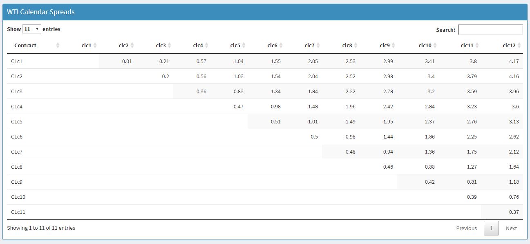Sort table by clc10 column icon
Viewport: 530px width, 244px height.
pyautogui.click(x=435, y=45)
